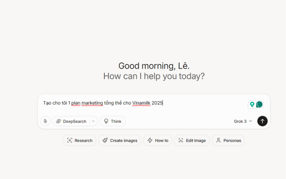This screenshot has height=179, width=286.
Task: Send the prompt with the arrow button
Action: [x=262, y=121]
